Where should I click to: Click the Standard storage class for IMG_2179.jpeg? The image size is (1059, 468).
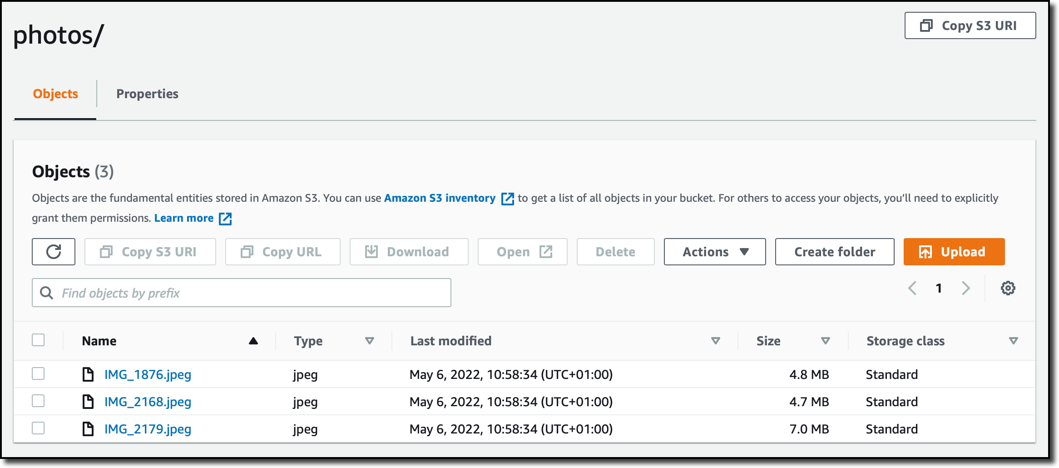click(x=892, y=429)
